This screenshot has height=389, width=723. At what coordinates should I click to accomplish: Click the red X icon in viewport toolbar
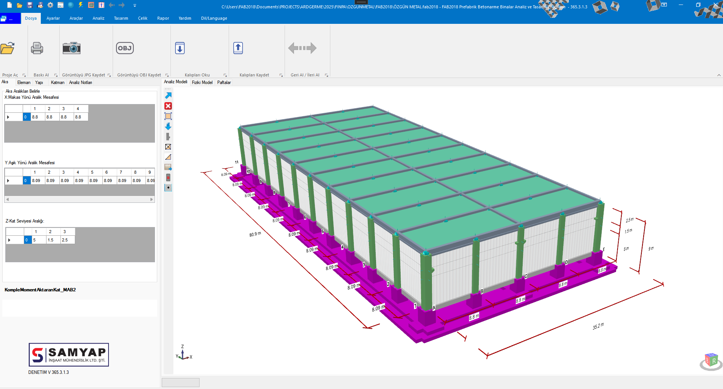(x=168, y=106)
